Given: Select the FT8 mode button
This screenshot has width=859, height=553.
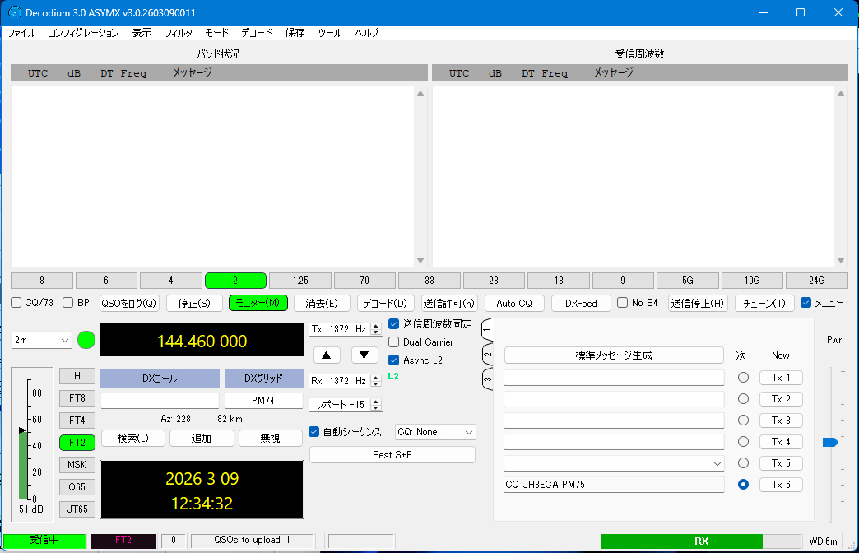Looking at the screenshot, I should pos(77,398).
